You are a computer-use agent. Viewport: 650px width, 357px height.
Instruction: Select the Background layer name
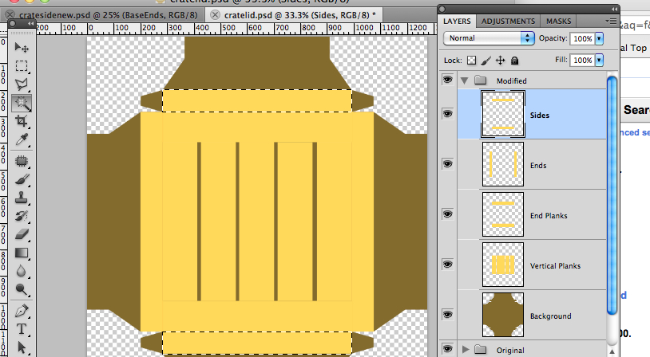click(550, 316)
